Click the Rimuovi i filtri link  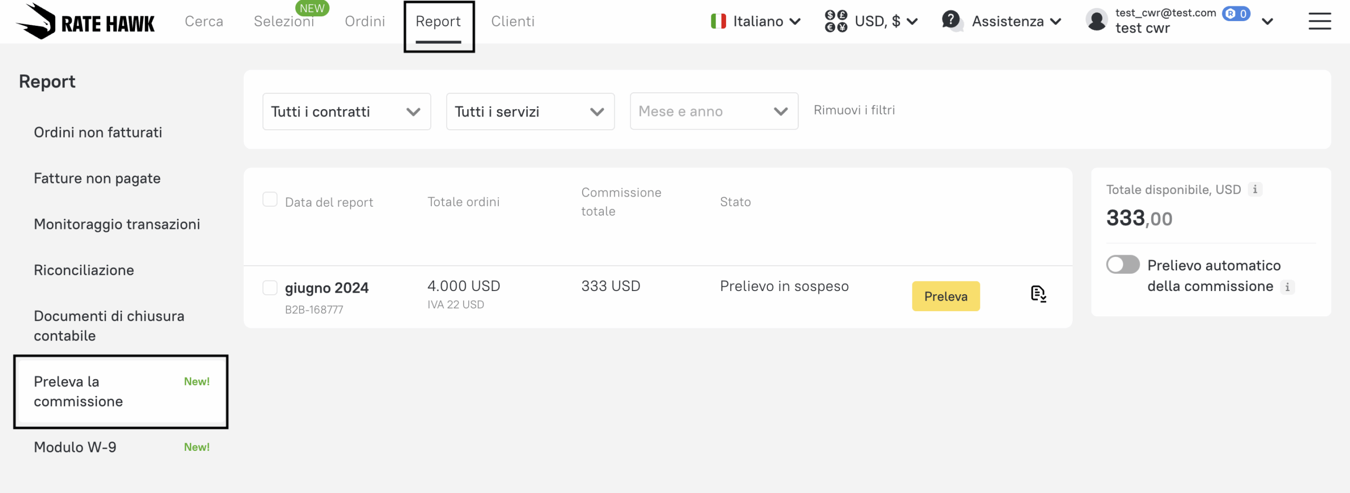pyautogui.click(x=854, y=110)
